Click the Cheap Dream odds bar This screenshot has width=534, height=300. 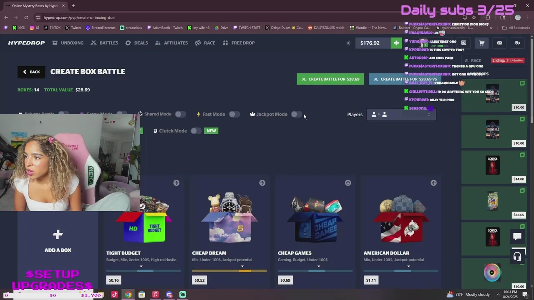click(x=229, y=271)
